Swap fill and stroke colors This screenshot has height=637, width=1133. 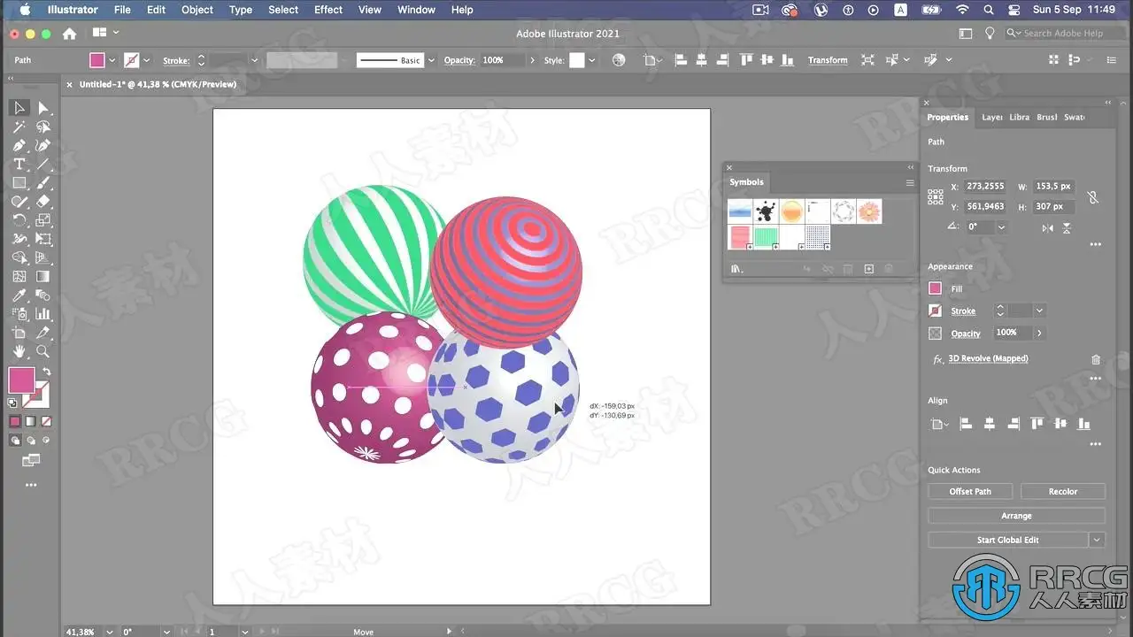tap(47, 372)
